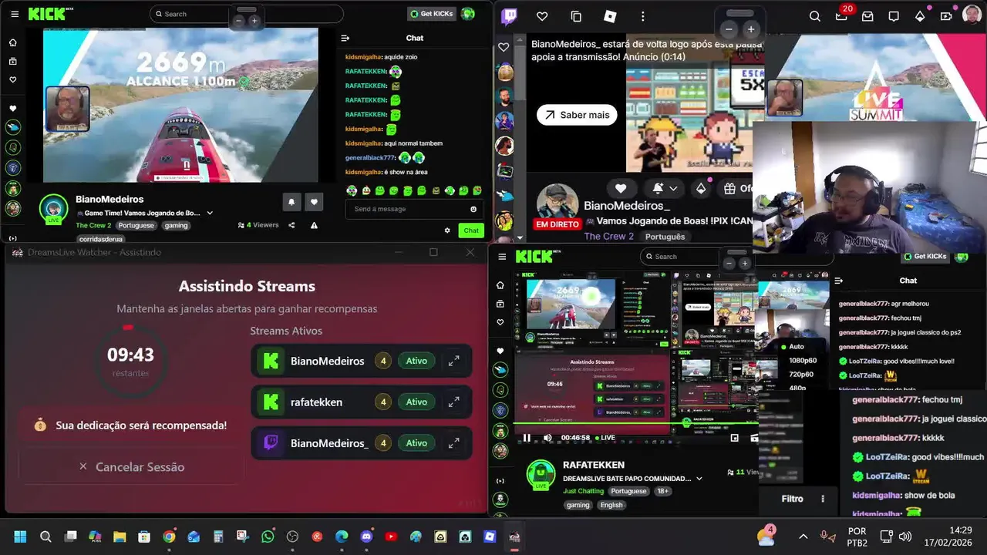Open Windows Start menu
This screenshot has height=555, width=987.
[20, 536]
